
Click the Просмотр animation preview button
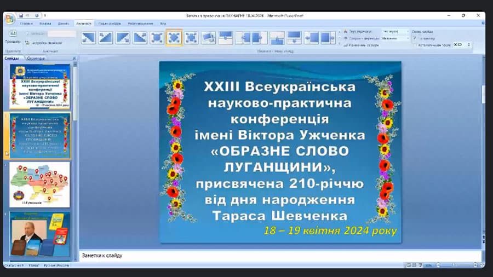(13, 37)
